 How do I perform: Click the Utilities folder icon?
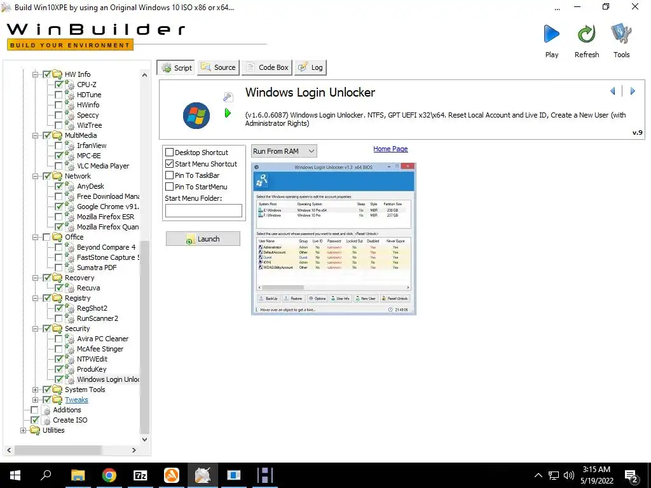point(35,430)
